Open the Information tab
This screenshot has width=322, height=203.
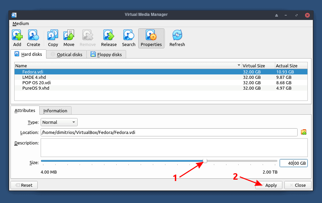click(x=55, y=111)
